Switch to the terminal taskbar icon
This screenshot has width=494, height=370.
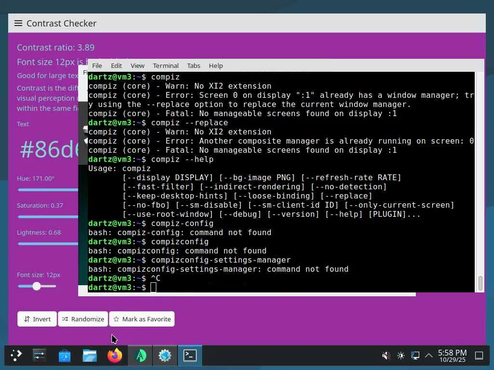[x=190, y=356]
